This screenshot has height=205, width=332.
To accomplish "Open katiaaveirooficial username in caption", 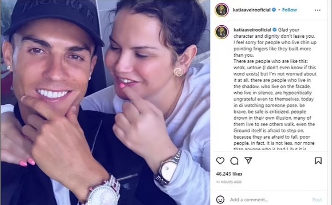I will pos(252,29).
